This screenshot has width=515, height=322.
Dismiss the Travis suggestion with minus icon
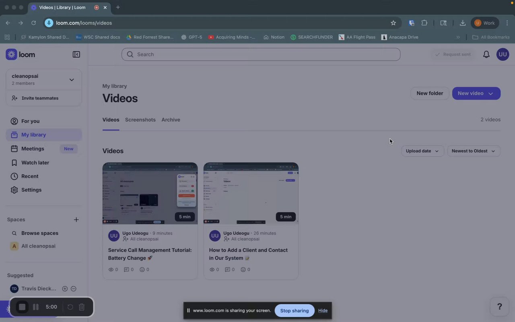[74, 289]
